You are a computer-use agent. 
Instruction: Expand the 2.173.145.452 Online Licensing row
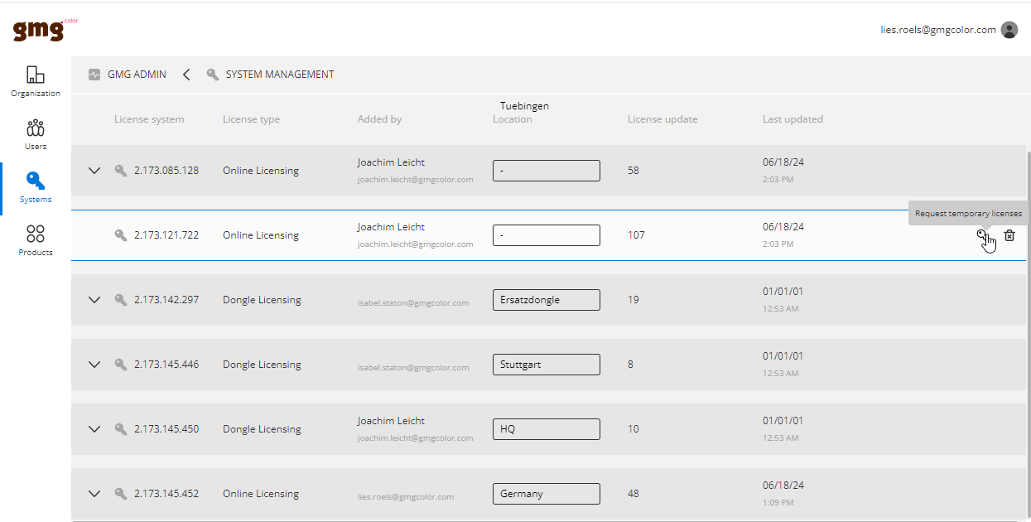tap(94, 493)
